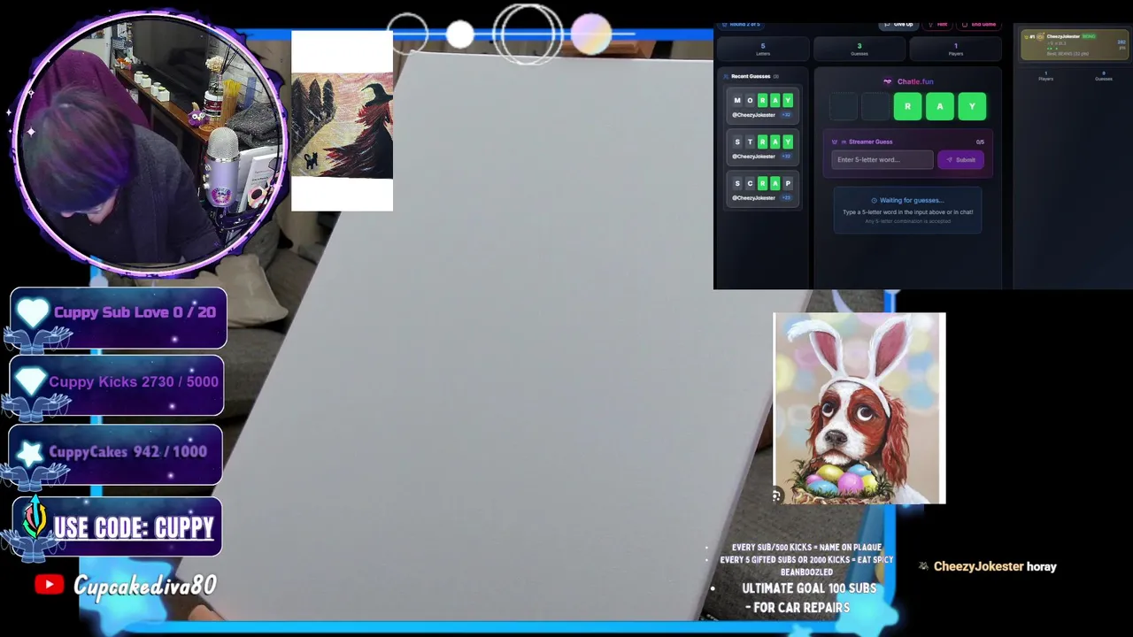The height and width of the screenshot is (637, 1133).
Task: Click the star icon on CuppyCakes
Action: [x=30, y=453]
